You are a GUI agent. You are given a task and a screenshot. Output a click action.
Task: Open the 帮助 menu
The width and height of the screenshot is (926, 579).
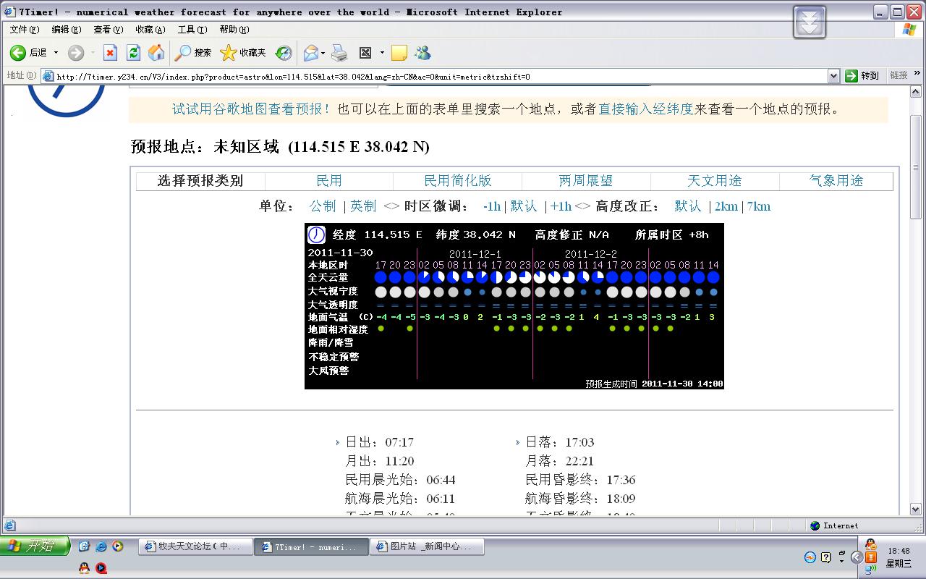tap(234, 30)
